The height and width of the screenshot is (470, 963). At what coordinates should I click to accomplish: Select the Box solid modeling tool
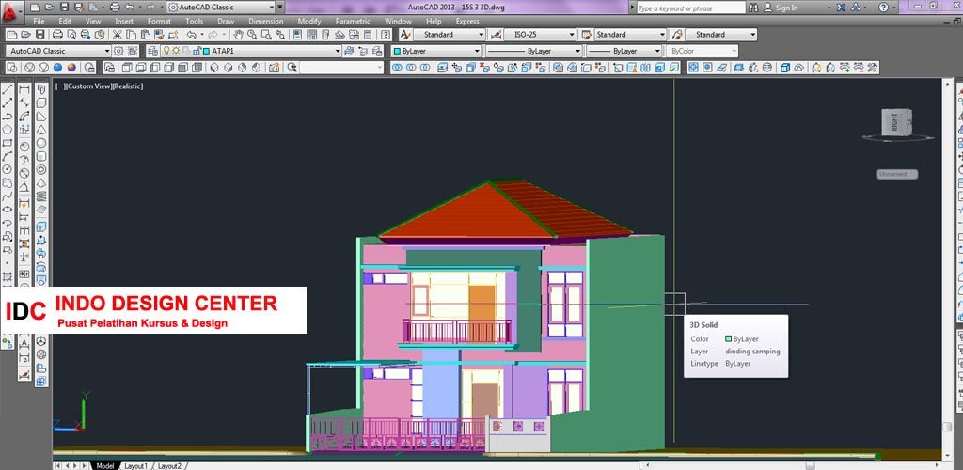(x=41, y=102)
